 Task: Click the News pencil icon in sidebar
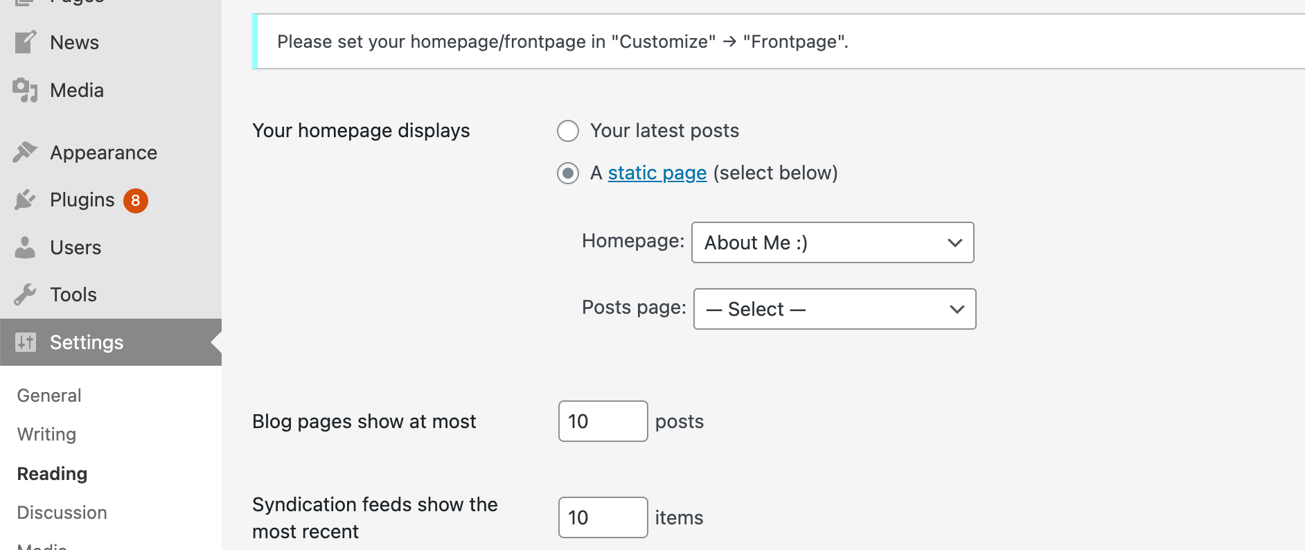tap(25, 42)
